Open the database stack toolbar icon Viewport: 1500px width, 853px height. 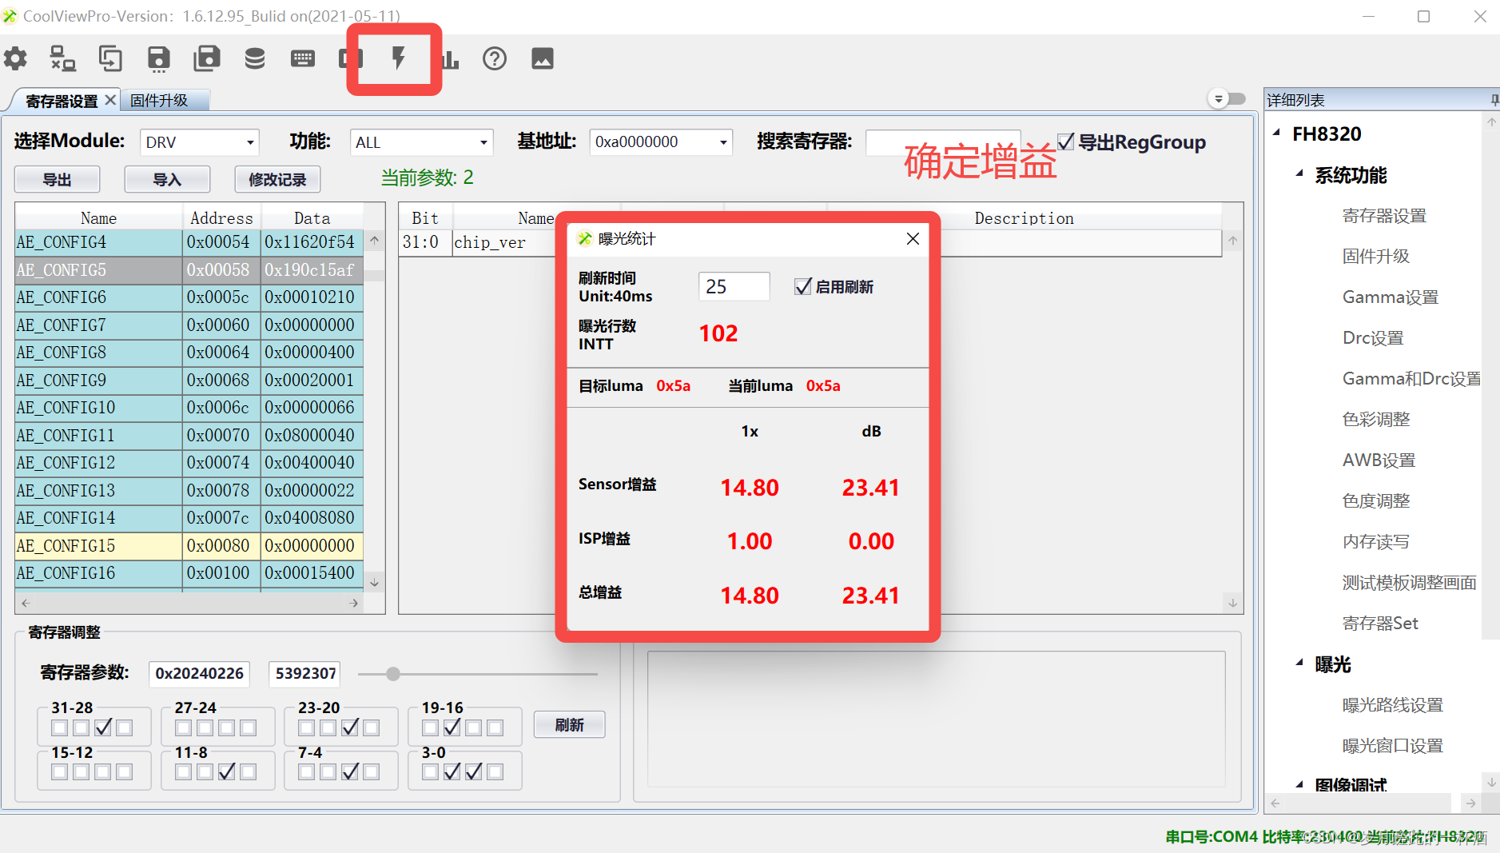click(x=254, y=58)
